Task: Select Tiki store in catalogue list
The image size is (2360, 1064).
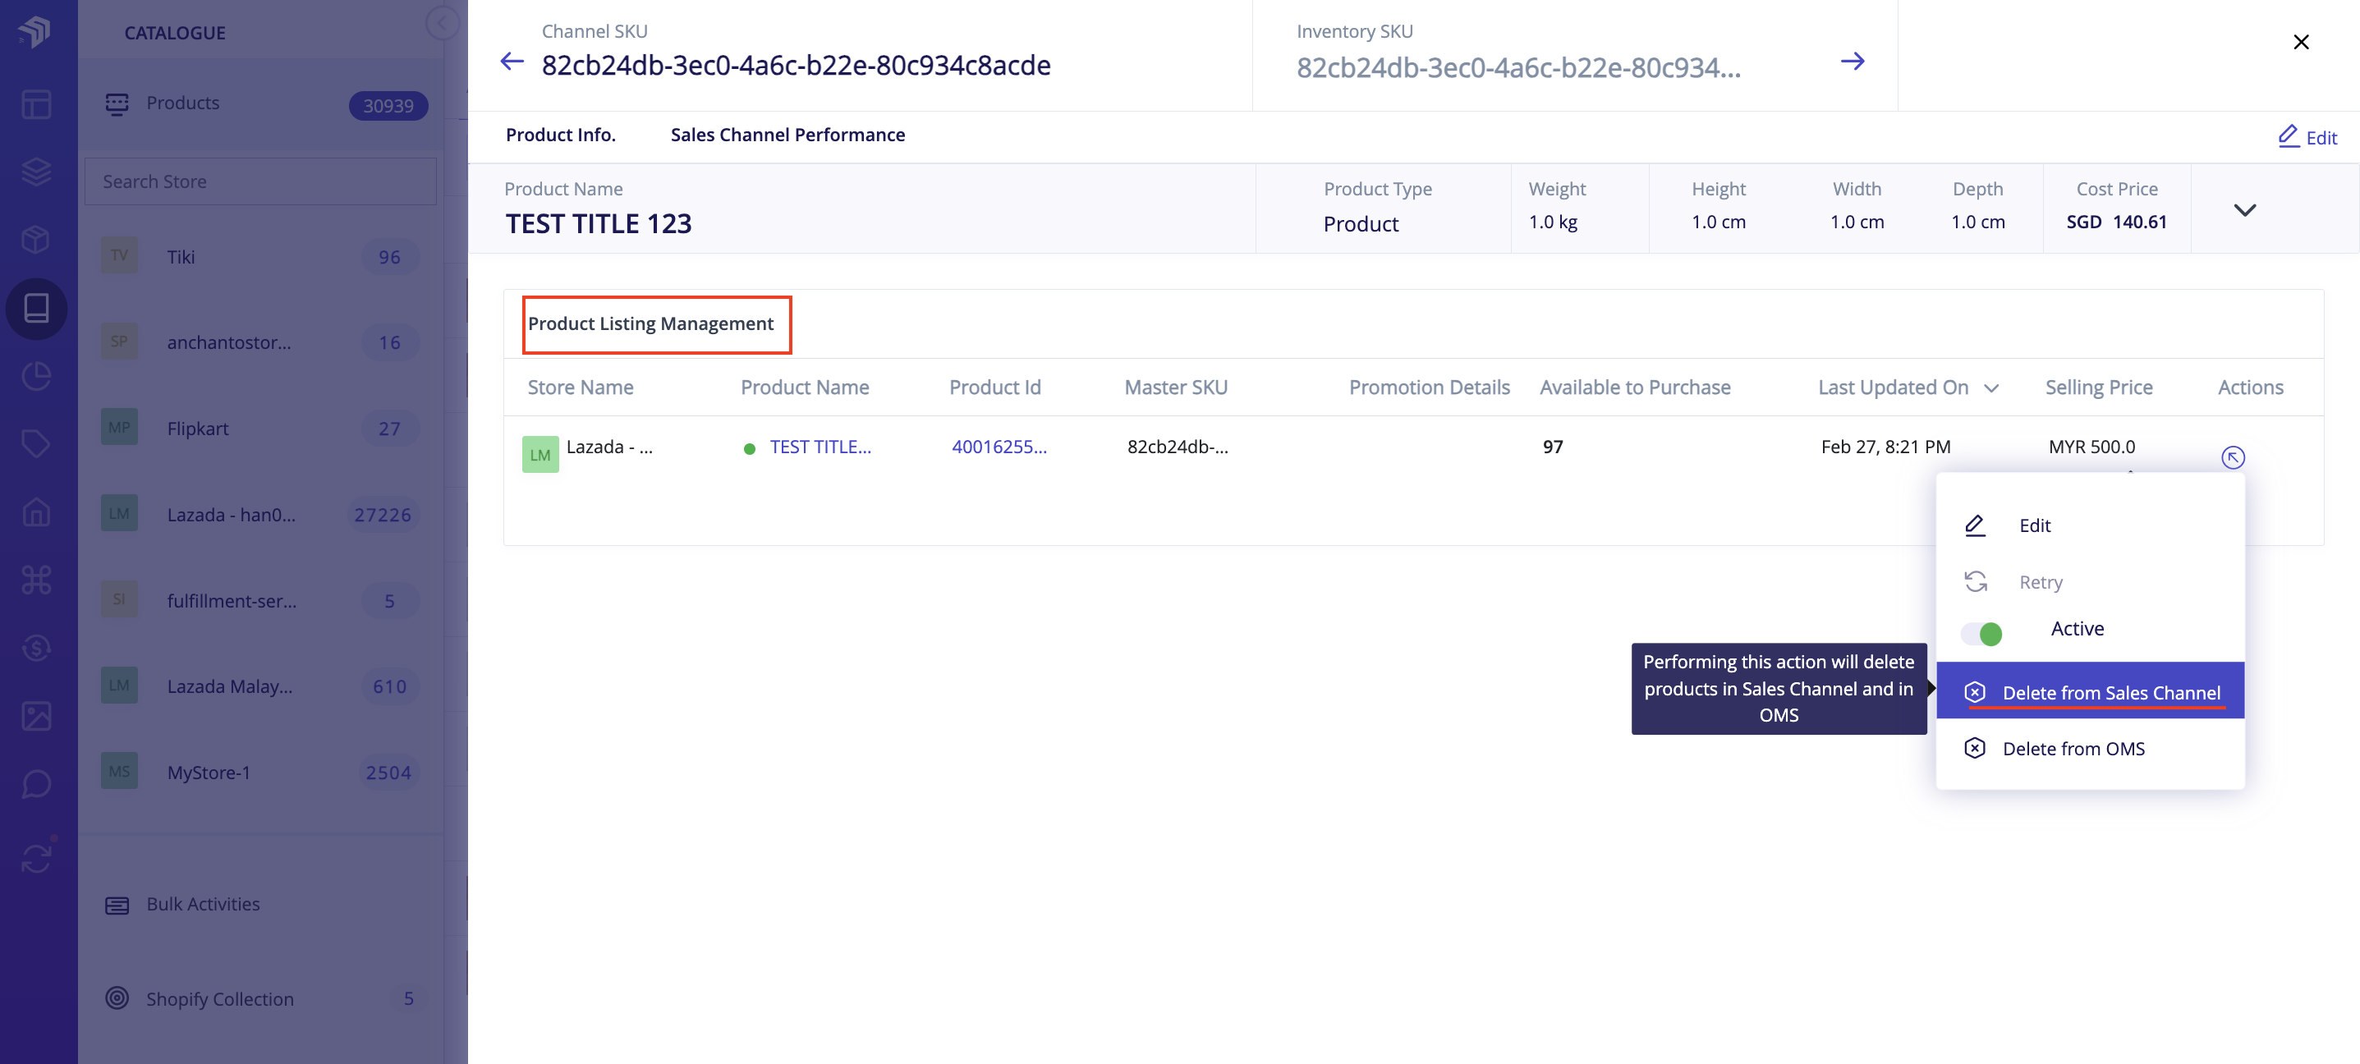Action: [261, 256]
